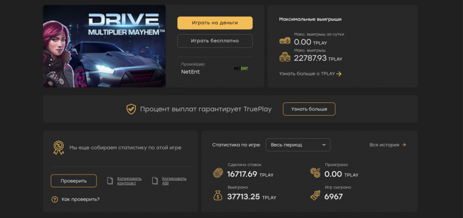Click the lost chips icon
The width and height of the screenshot is (463, 218).
tap(315, 173)
